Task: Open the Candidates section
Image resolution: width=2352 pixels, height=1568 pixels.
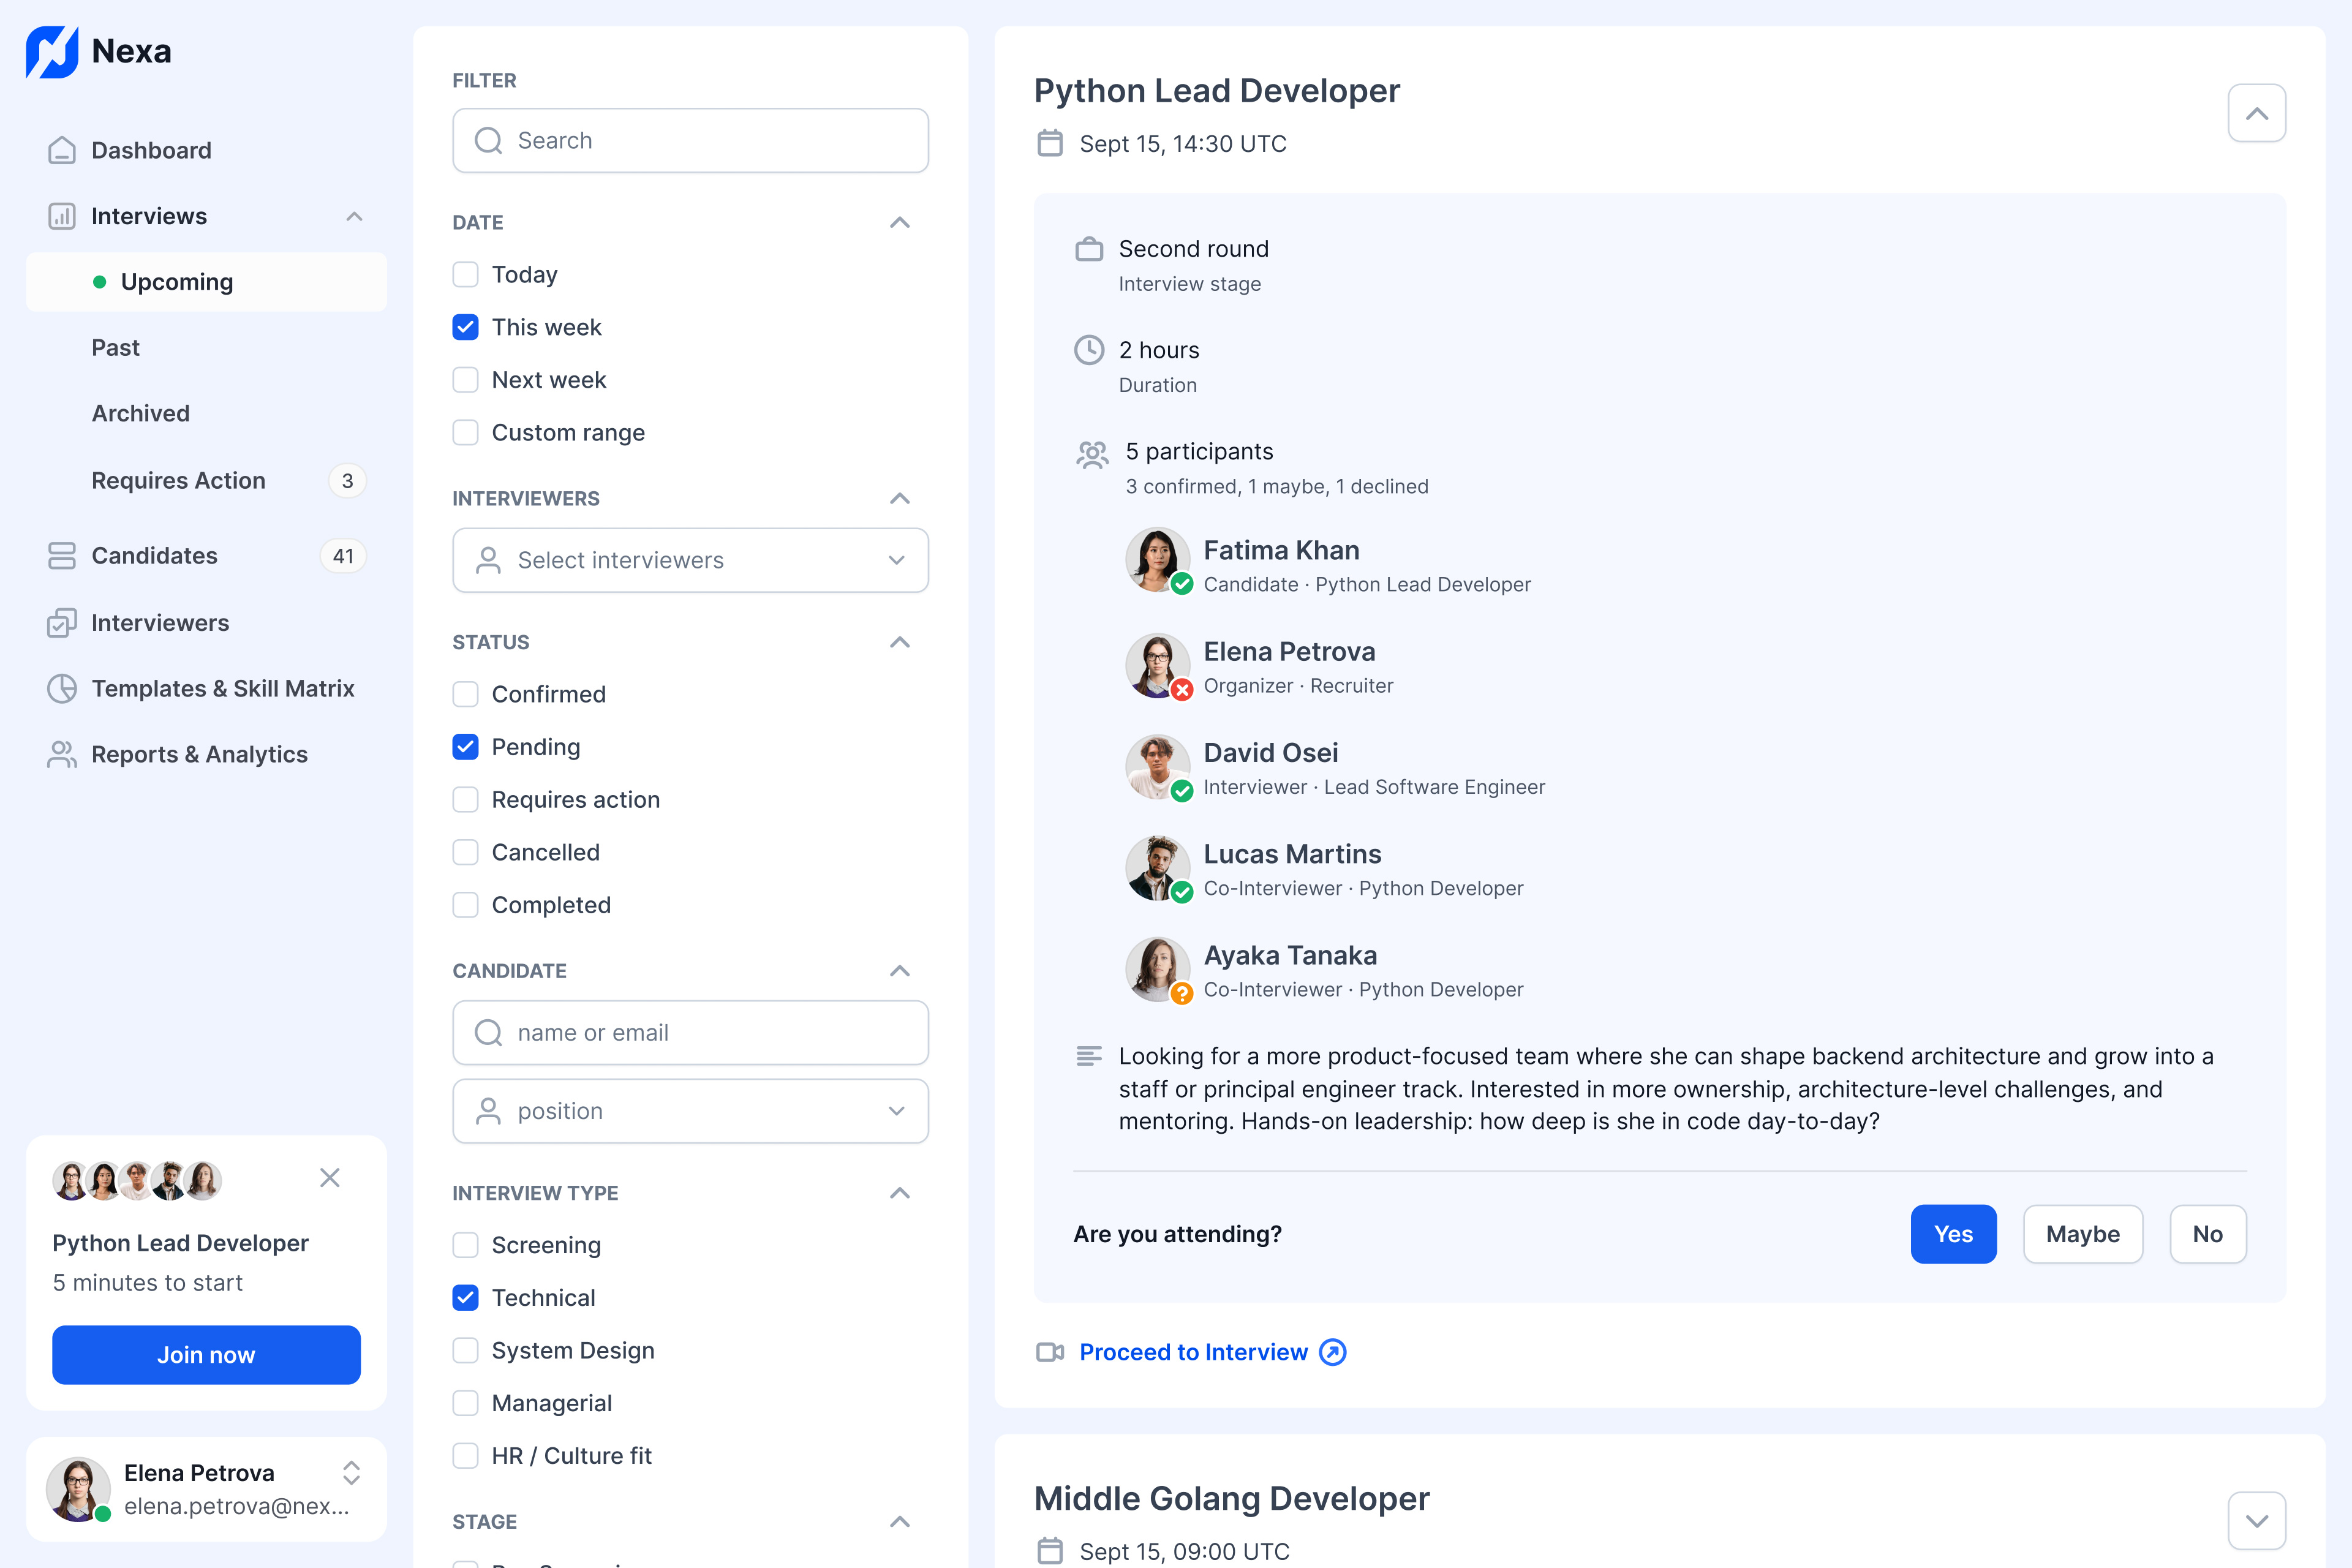Action: (206, 556)
